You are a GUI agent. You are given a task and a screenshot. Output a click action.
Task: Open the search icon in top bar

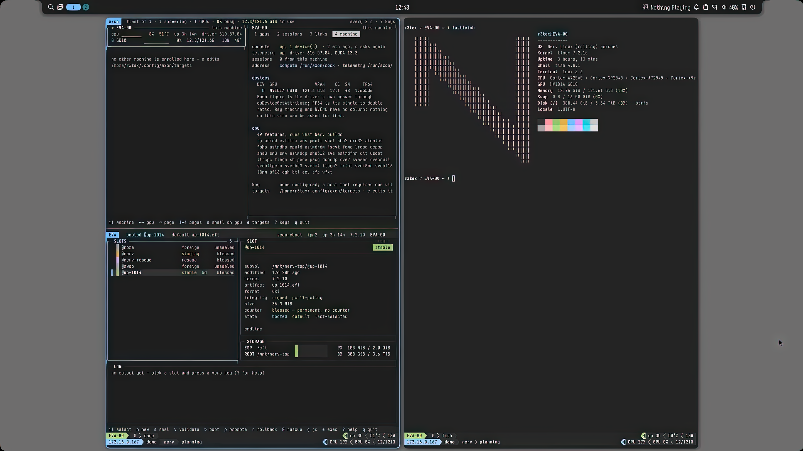pyautogui.click(x=50, y=7)
